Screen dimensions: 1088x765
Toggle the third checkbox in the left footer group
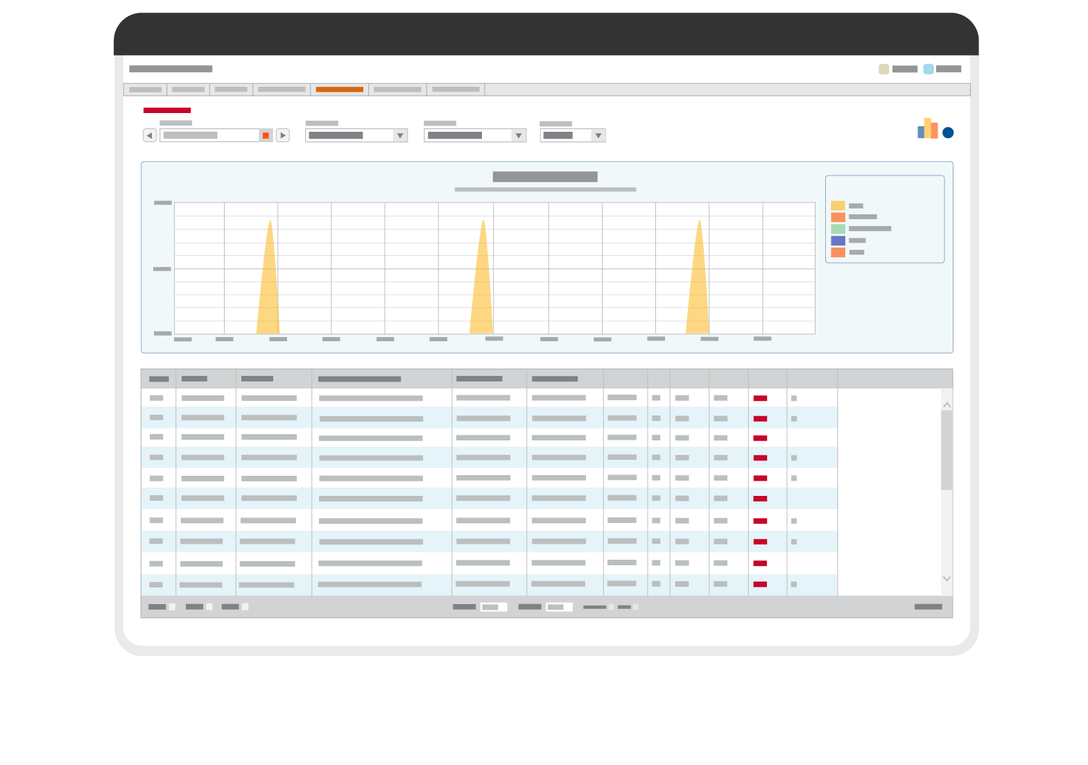click(245, 607)
